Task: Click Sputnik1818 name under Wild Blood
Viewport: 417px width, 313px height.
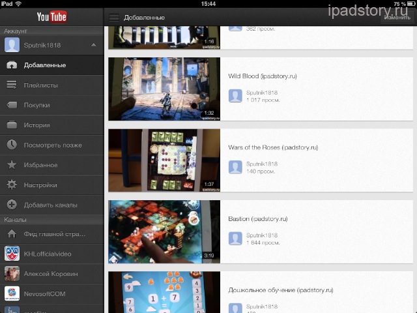Action: coord(262,93)
